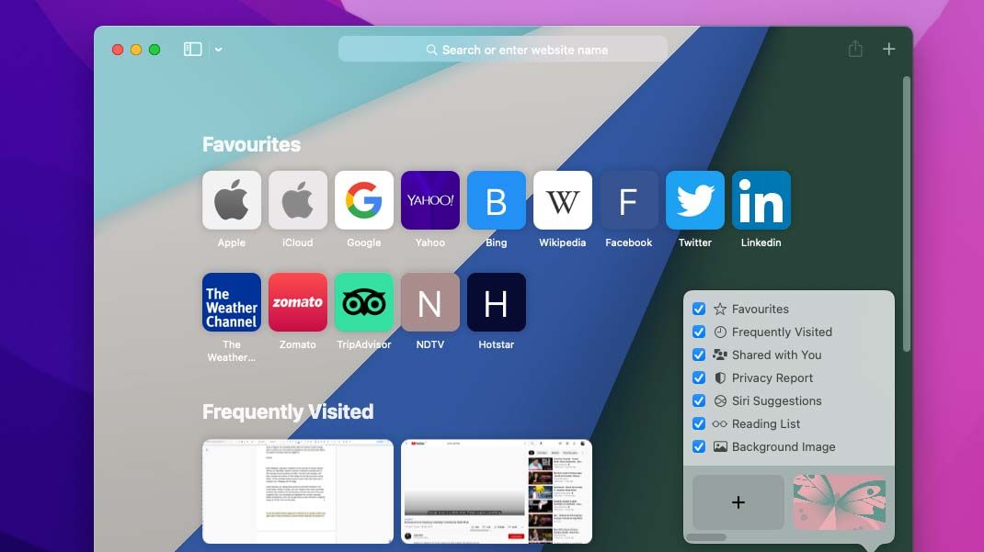Image resolution: width=984 pixels, height=552 pixels.
Task: Toggle the sidebar visibility icon
Action: (191, 48)
